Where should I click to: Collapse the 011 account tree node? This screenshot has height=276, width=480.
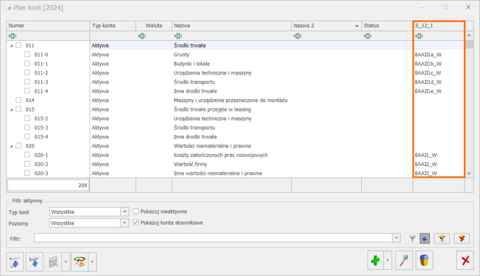tap(11, 46)
